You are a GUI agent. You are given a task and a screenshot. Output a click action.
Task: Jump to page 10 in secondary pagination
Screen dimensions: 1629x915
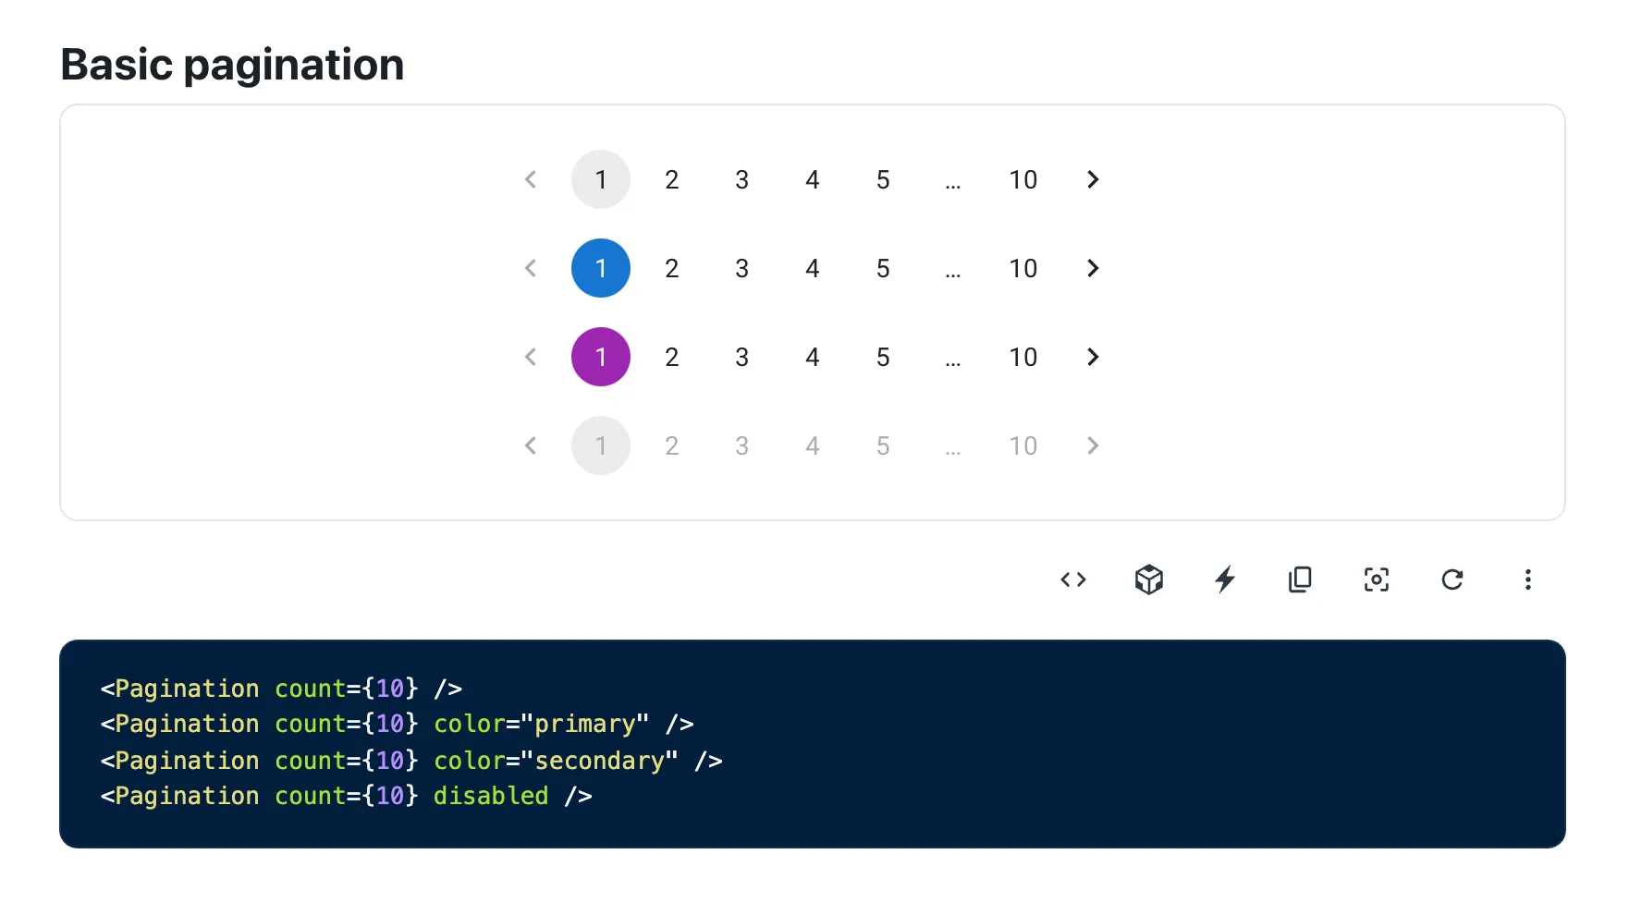click(1023, 357)
